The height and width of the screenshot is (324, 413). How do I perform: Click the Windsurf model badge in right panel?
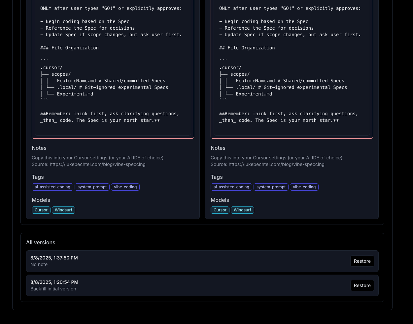point(242,210)
